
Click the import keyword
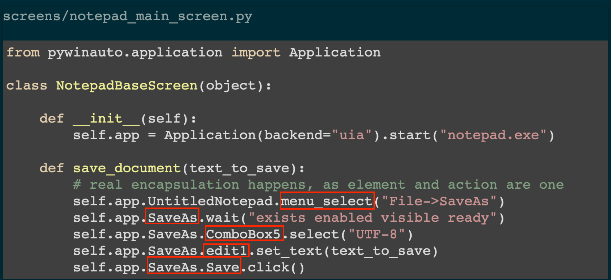[x=256, y=52]
